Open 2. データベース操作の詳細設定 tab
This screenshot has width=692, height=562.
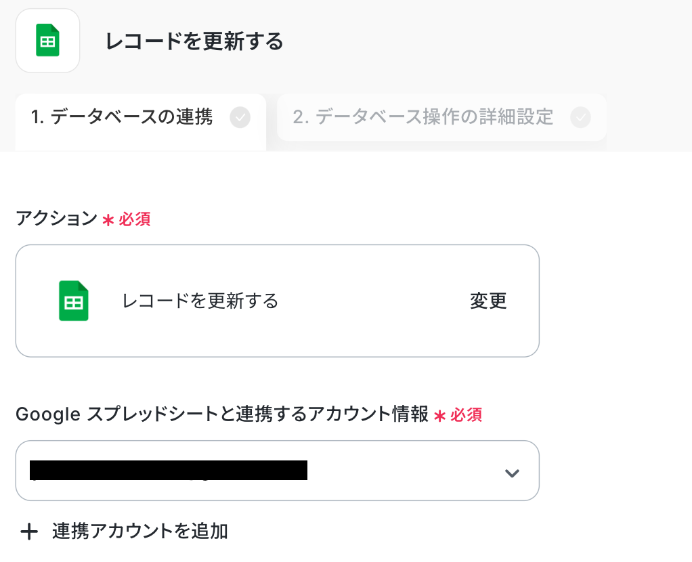coord(423,118)
